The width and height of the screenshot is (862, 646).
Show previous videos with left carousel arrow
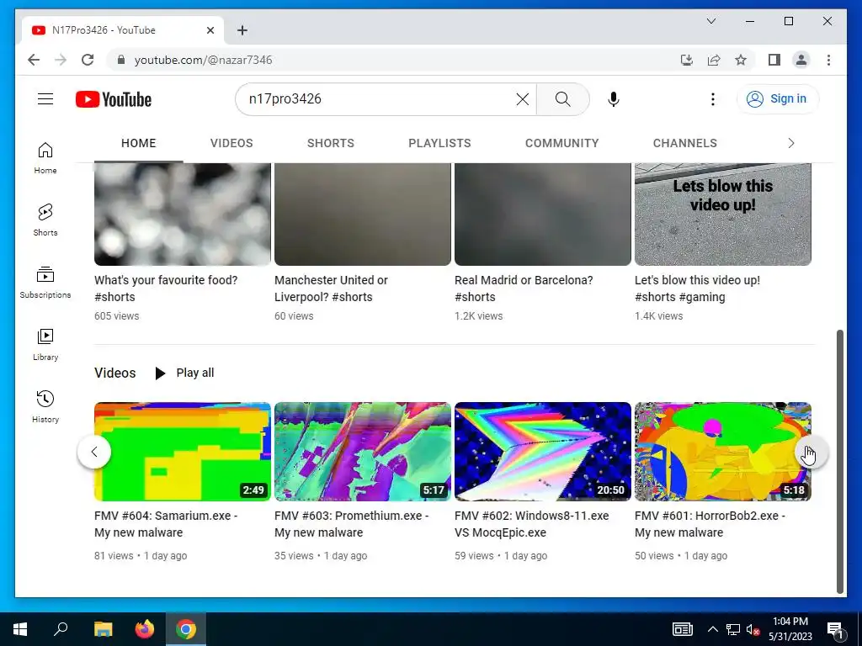coord(94,452)
